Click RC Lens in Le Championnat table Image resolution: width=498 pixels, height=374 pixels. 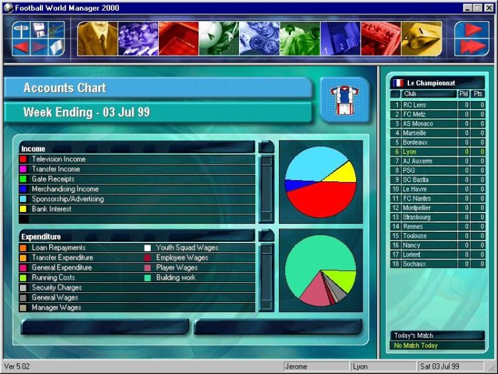click(x=414, y=105)
